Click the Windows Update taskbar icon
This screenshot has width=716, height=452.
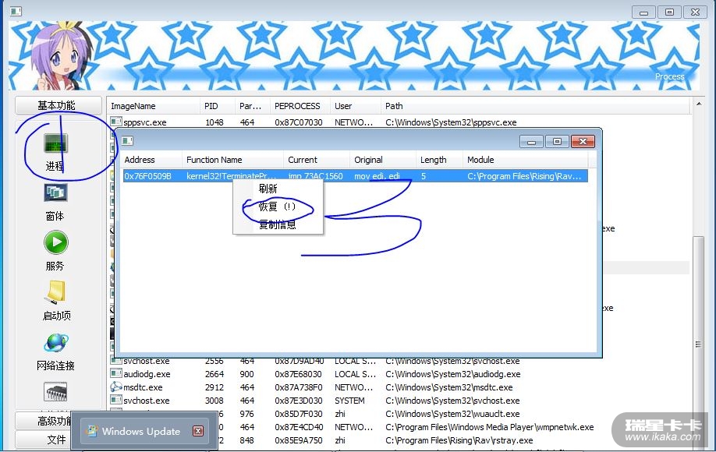click(x=92, y=430)
